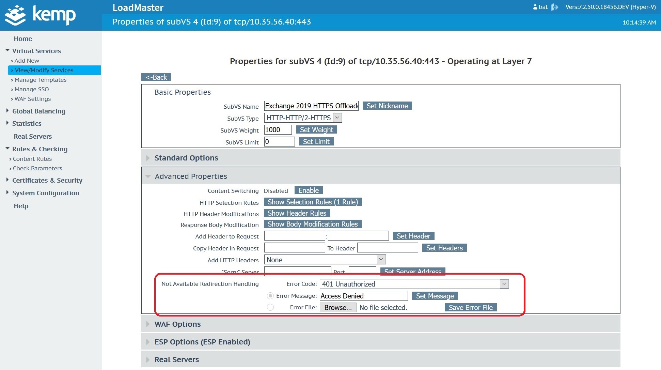Open the Add HTTP Headers dropdown
The image size is (661, 370).
pyautogui.click(x=381, y=260)
